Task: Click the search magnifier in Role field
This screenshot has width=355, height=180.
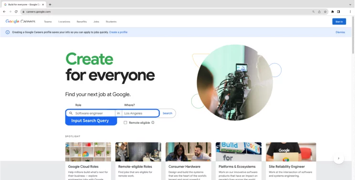Action: coord(71,113)
